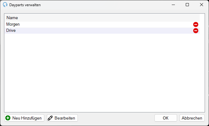Click the Morgen name text label

(13, 24)
